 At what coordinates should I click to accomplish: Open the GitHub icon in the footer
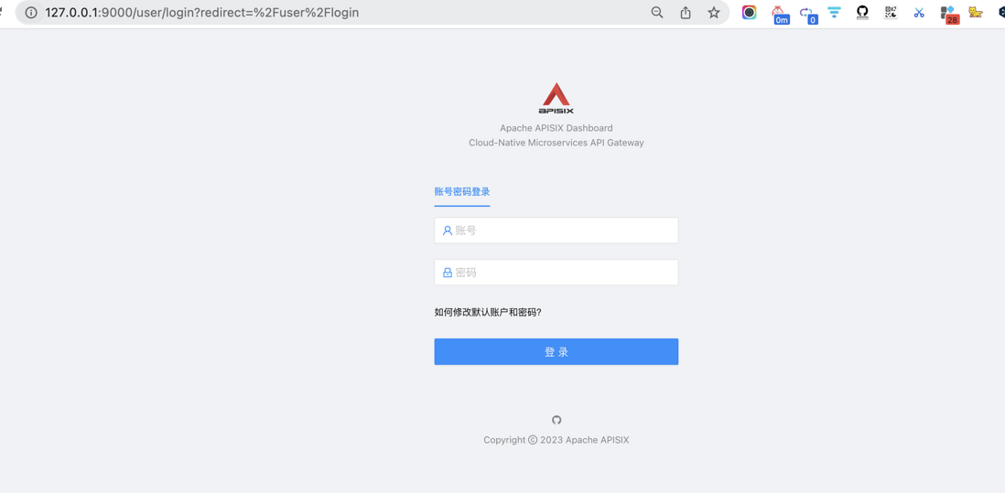pos(557,420)
